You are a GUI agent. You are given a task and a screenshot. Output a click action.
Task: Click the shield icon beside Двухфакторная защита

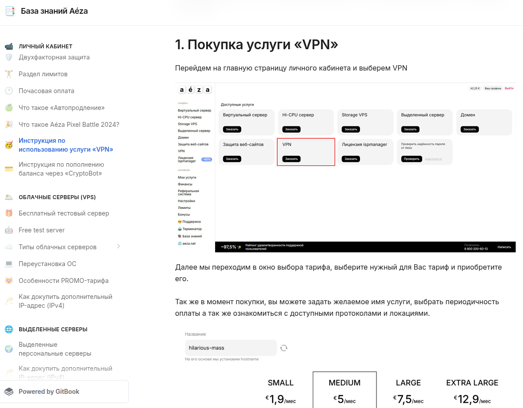coord(9,57)
